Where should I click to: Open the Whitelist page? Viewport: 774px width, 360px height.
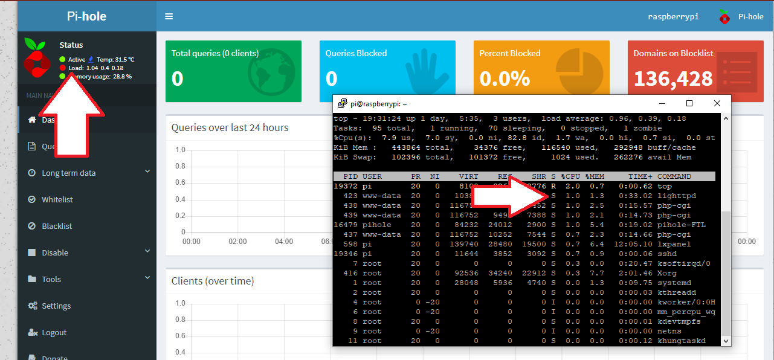pyautogui.click(x=88, y=199)
